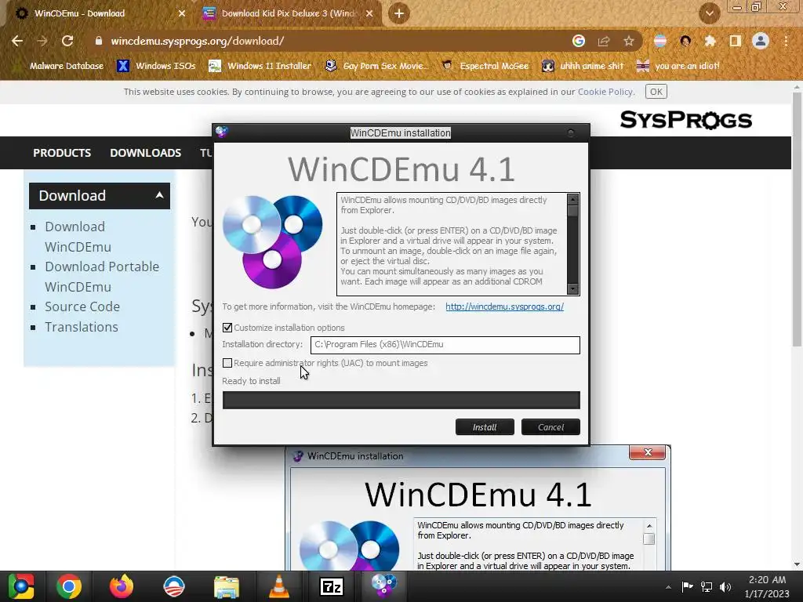803x602 pixels.
Task: Switch to WinCDEmu - Download tab
Action: pos(79,13)
